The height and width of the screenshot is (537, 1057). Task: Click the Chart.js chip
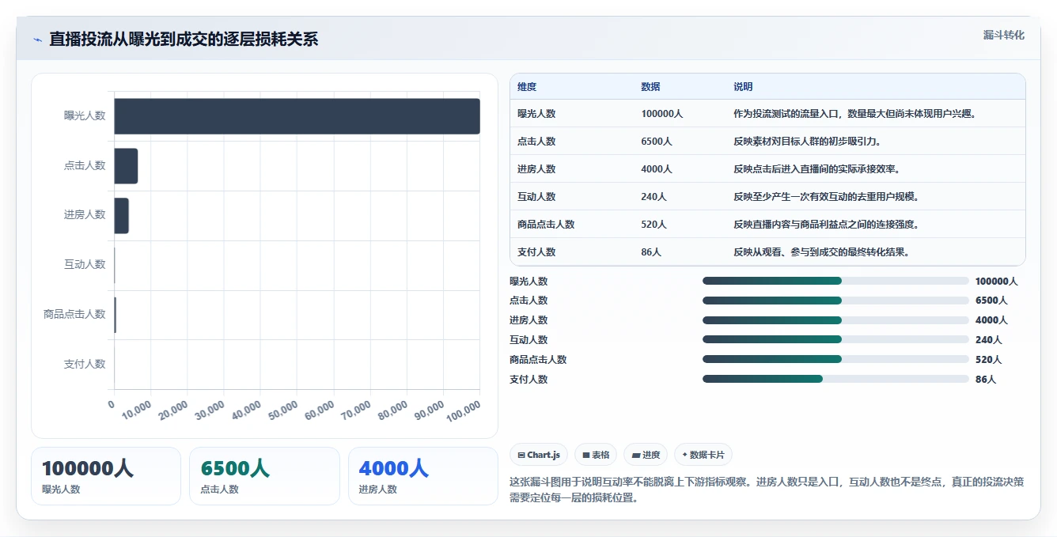pos(539,455)
